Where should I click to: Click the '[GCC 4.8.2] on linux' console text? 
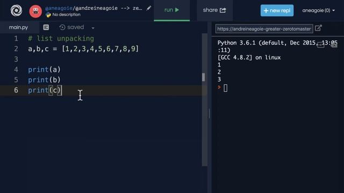(249, 57)
